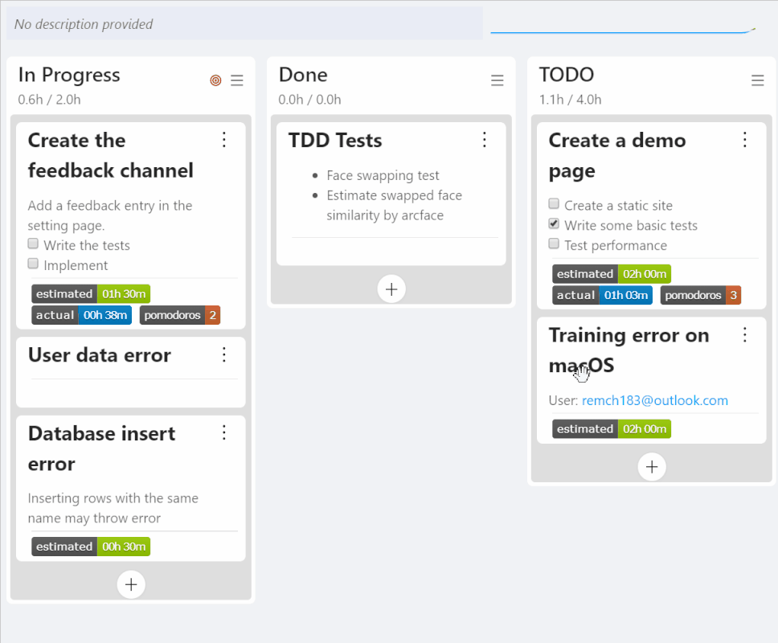This screenshot has height=643, width=778.
Task: Check the Write the tests checkbox
Action: pos(33,244)
